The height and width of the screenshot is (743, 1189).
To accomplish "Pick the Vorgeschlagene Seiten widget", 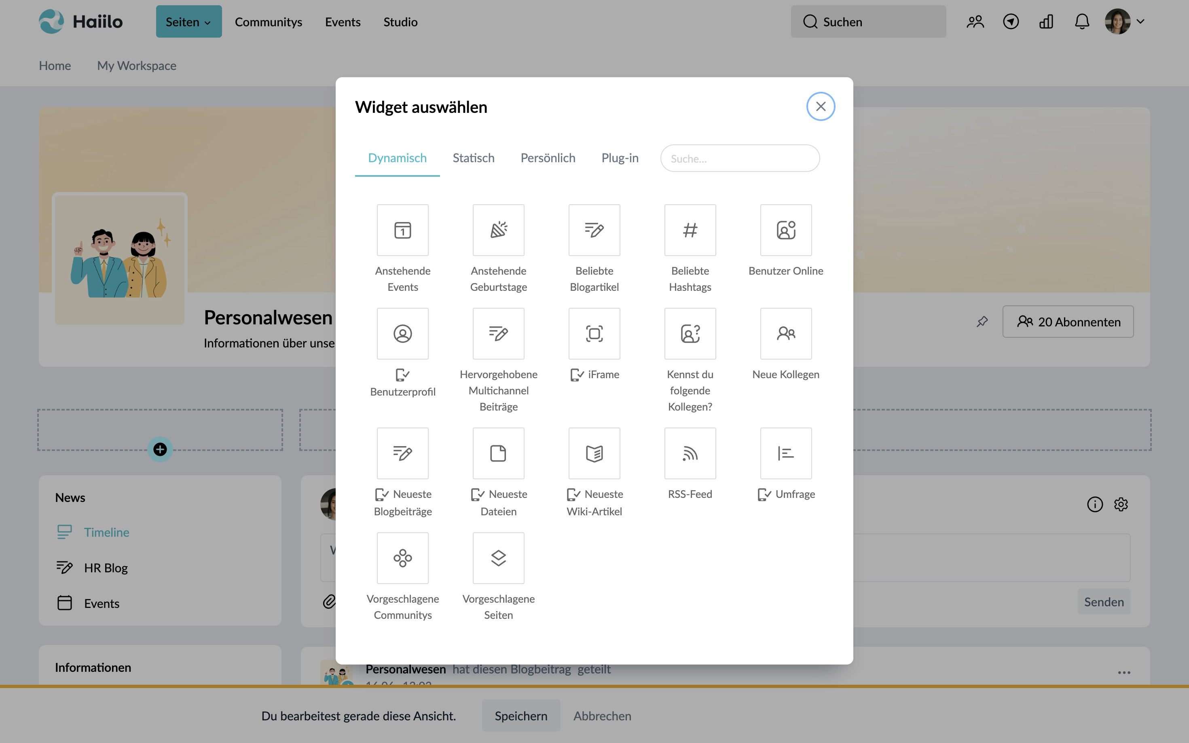I will (x=498, y=558).
